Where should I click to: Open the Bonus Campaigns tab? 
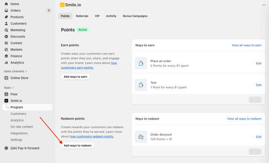point(135,16)
